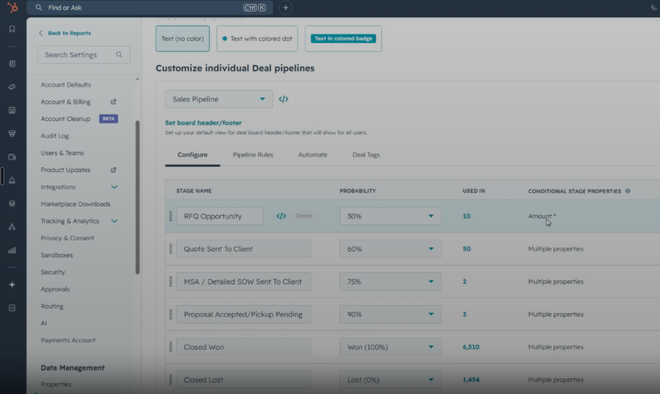This screenshot has width=660, height=394.
Task: Click the phone icon in top bar
Action: click(x=654, y=8)
